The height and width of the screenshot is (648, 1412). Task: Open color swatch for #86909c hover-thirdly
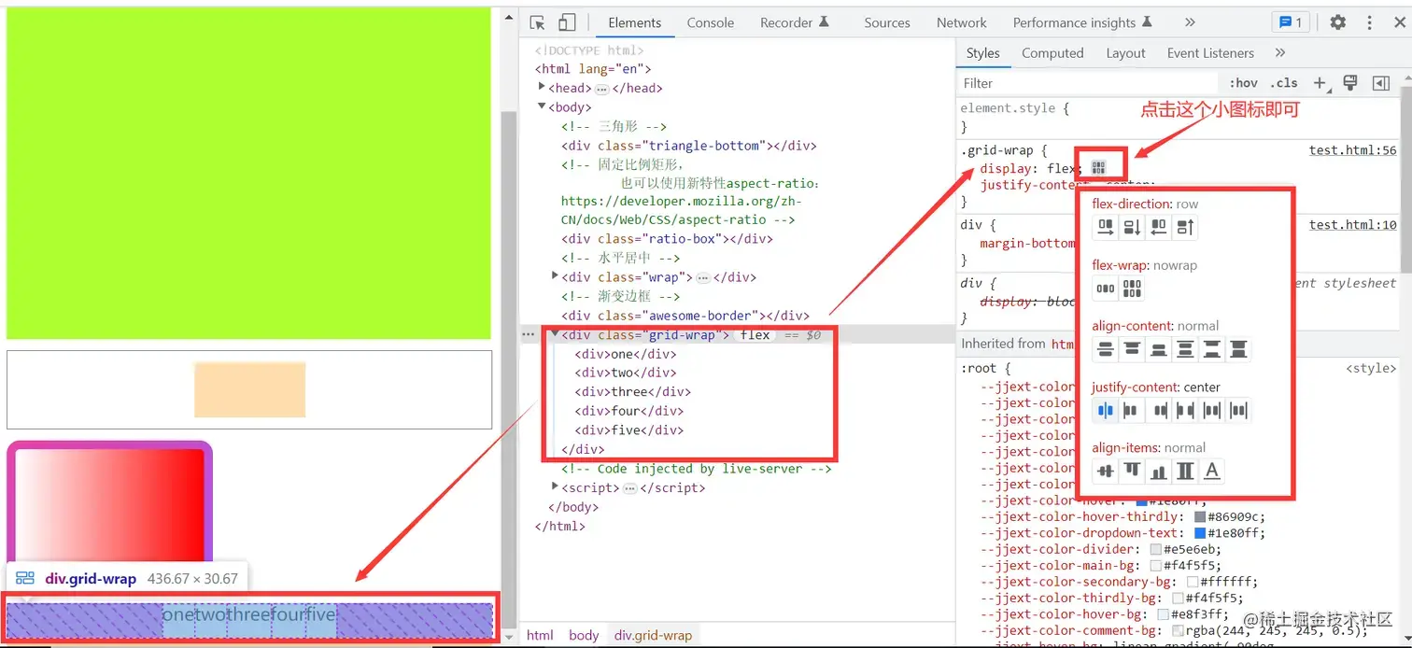[x=1200, y=517]
